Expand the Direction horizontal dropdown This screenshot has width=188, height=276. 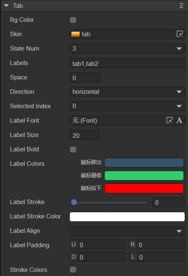tap(127, 92)
